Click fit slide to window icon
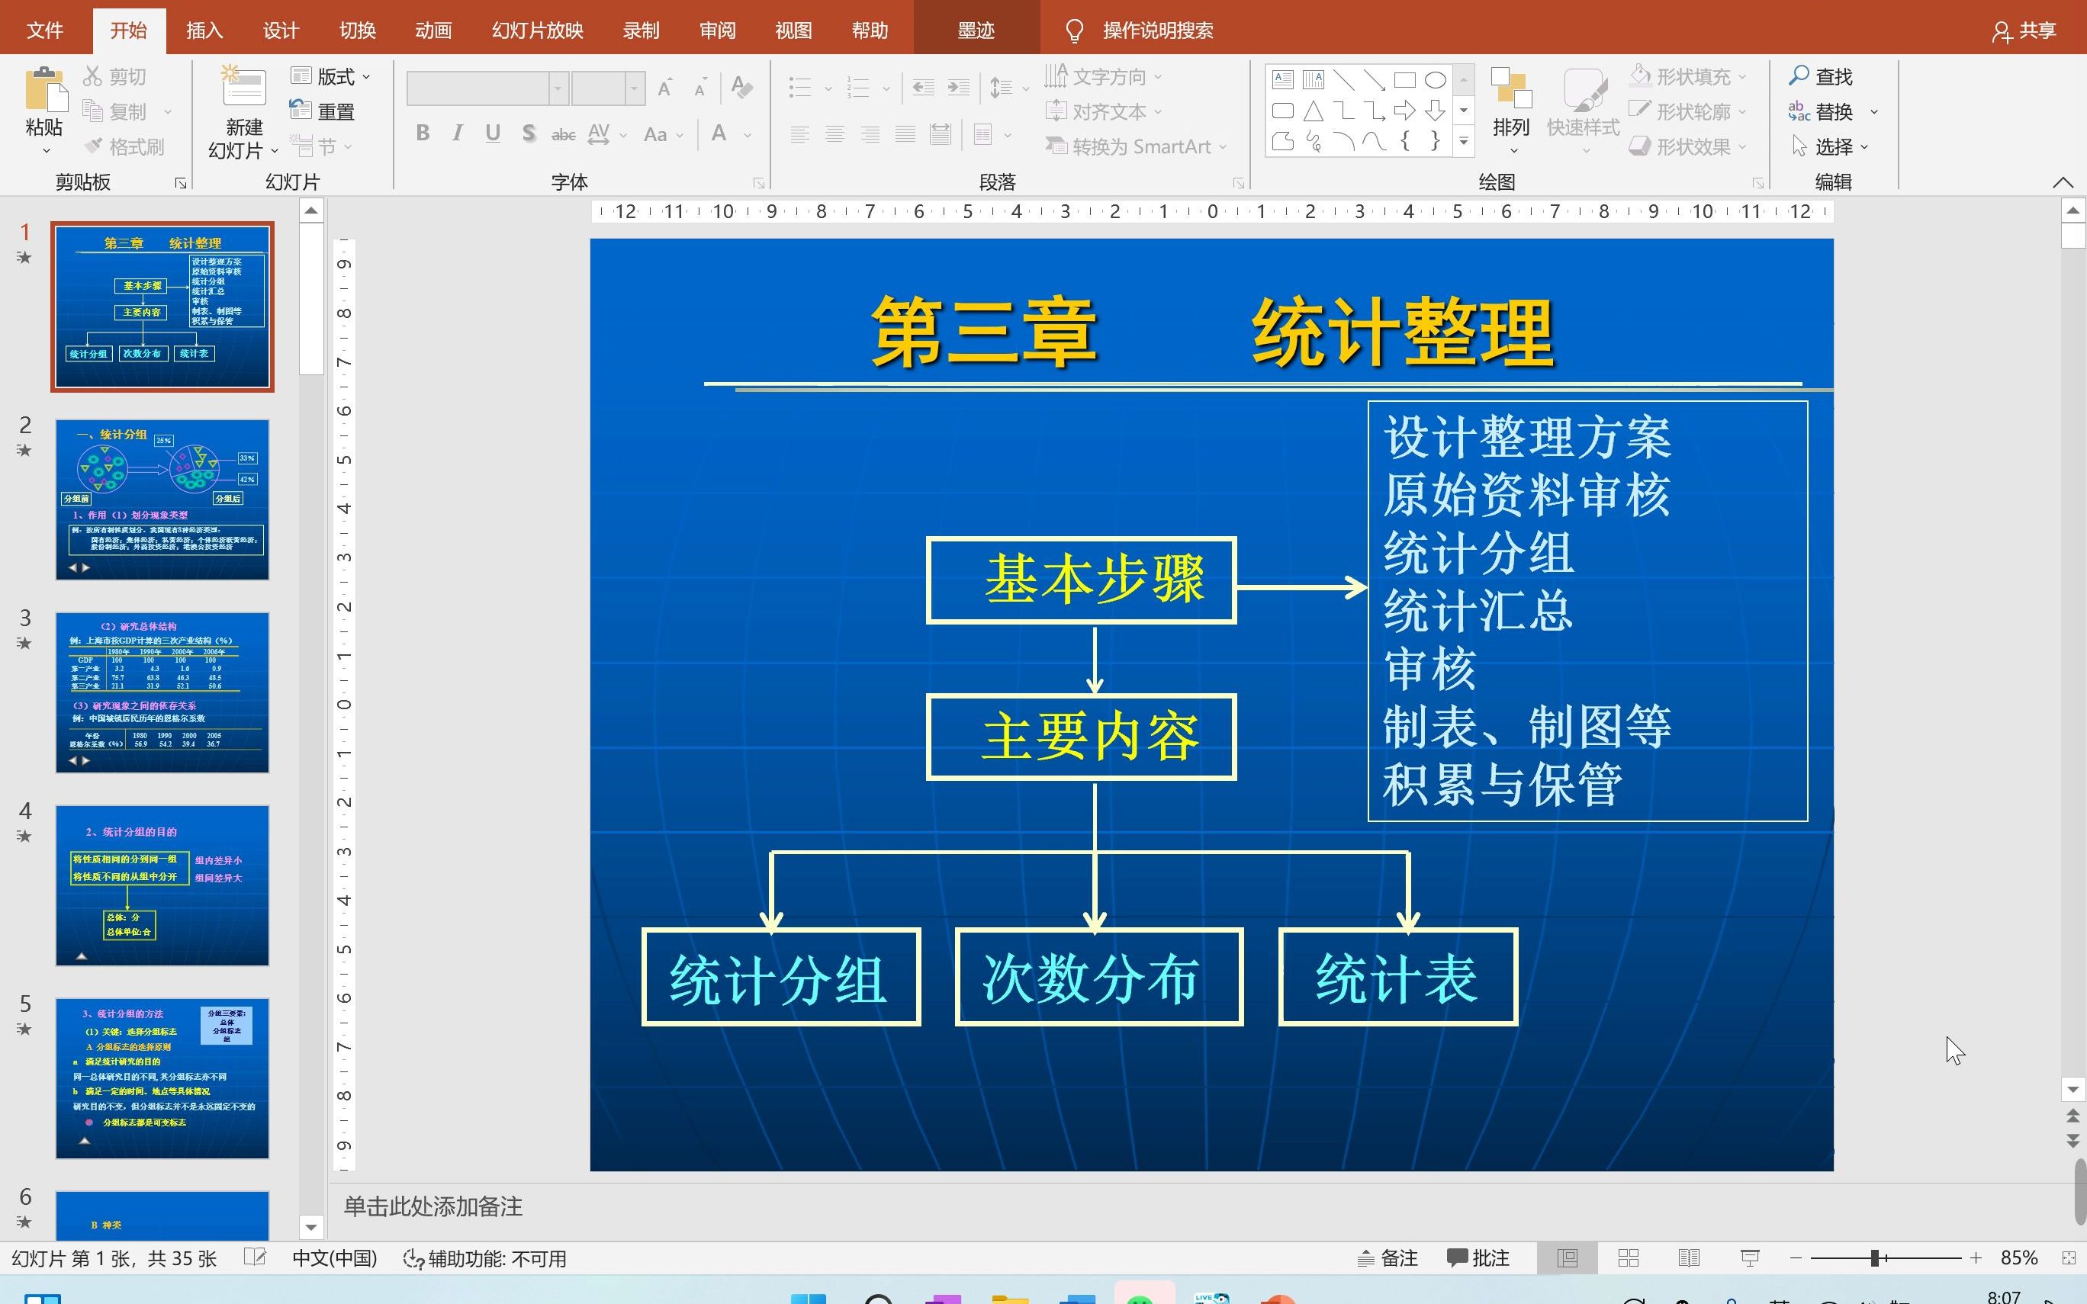This screenshot has height=1304, width=2087. [x=2069, y=1258]
